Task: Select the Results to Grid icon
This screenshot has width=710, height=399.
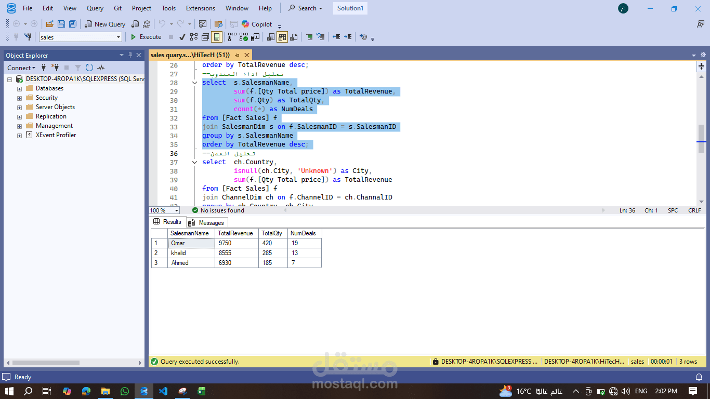Action: [281, 37]
